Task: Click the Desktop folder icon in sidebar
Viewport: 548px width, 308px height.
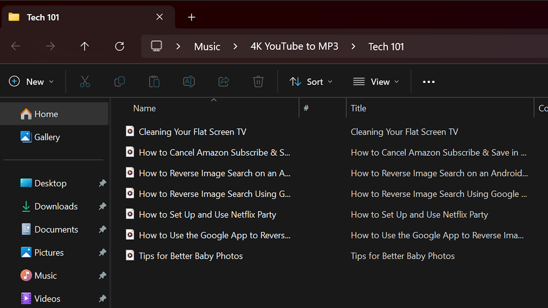Action: tap(26, 183)
